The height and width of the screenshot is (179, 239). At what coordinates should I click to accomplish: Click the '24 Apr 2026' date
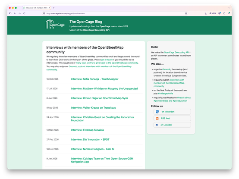click(53, 117)
